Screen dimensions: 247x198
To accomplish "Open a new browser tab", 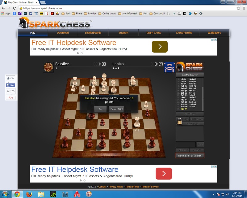I will (43, 2).
